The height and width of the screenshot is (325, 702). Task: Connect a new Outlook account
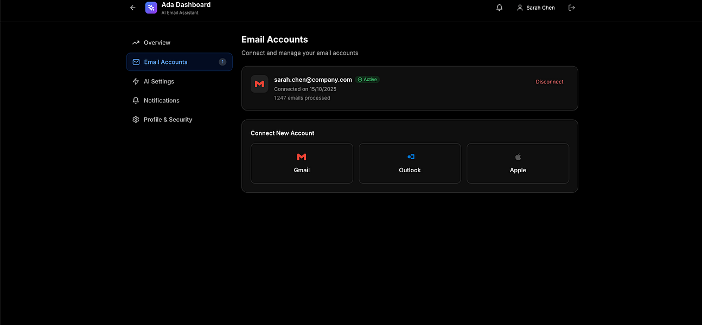pos(410,163)
